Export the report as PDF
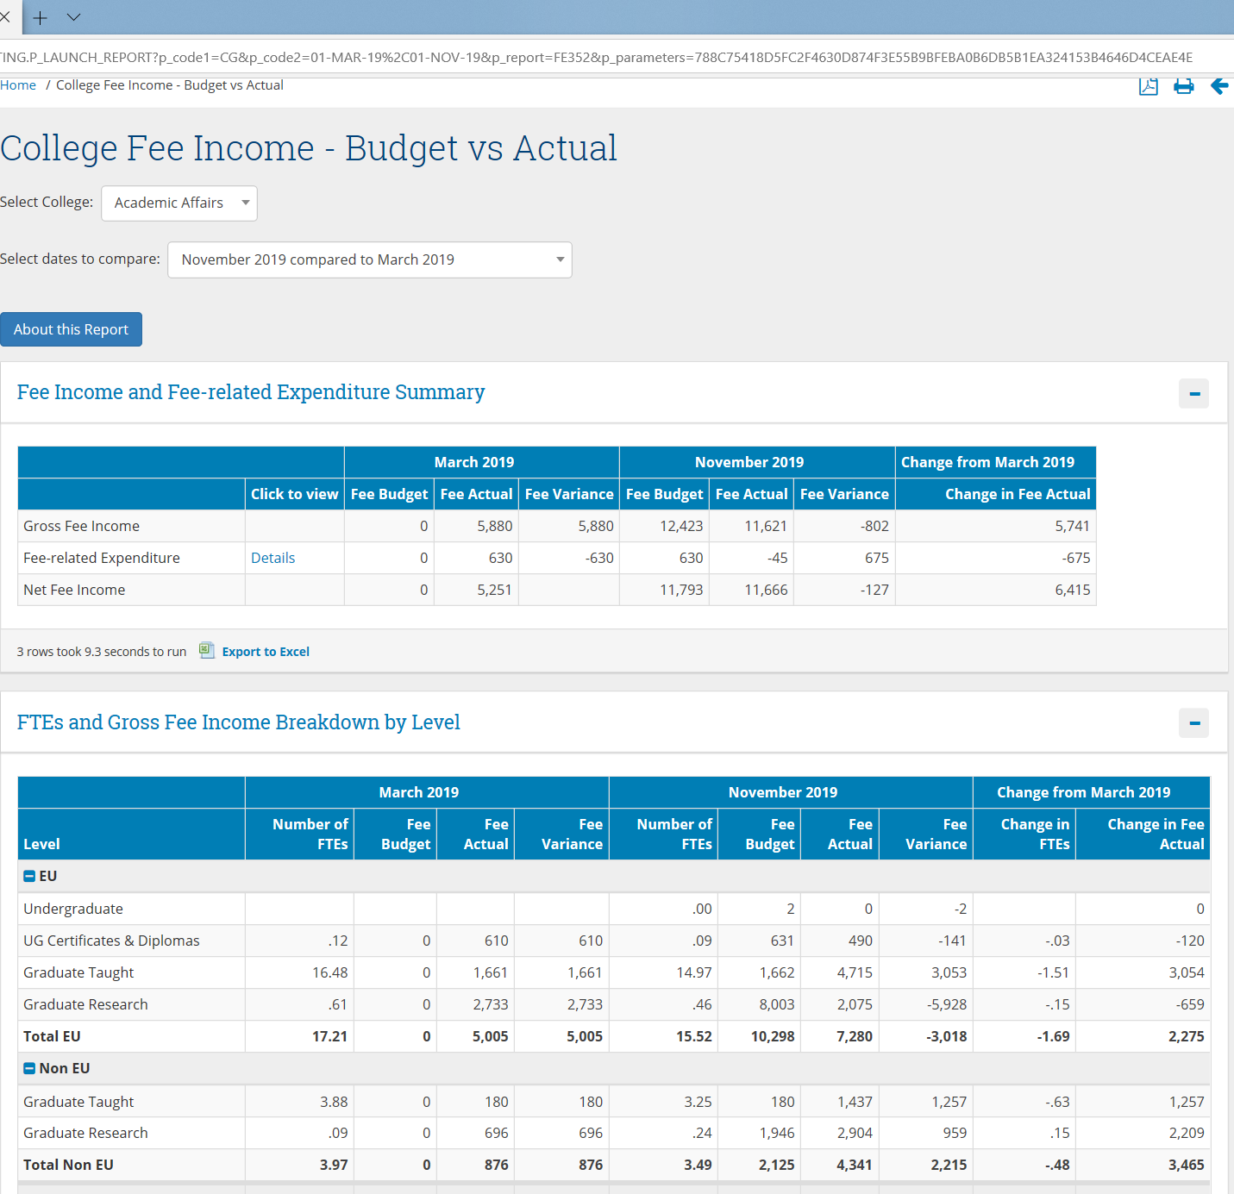 1148,86
